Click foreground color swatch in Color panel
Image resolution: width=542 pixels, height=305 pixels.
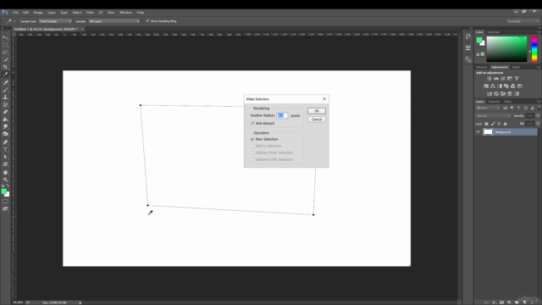click(479, 41)
